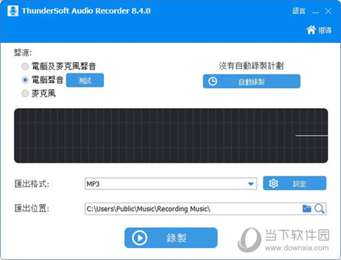Click the ThunderSoft Audio Recorder app logo

(13, 11)
